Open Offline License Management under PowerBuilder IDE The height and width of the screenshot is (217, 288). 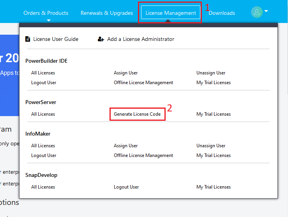click(143, 83)
